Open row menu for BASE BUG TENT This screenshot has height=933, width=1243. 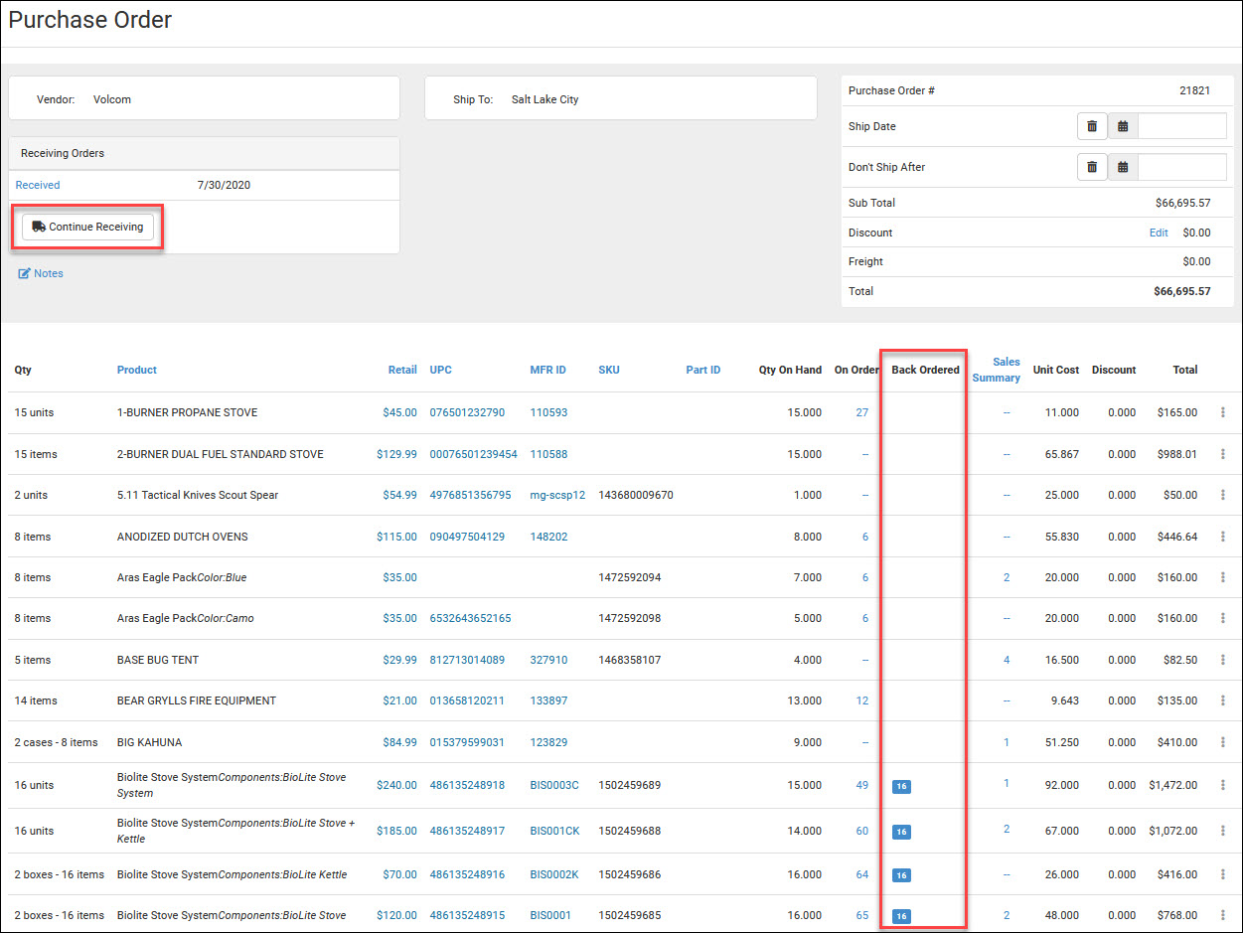pyautogui.click(x=1223, y=660)
